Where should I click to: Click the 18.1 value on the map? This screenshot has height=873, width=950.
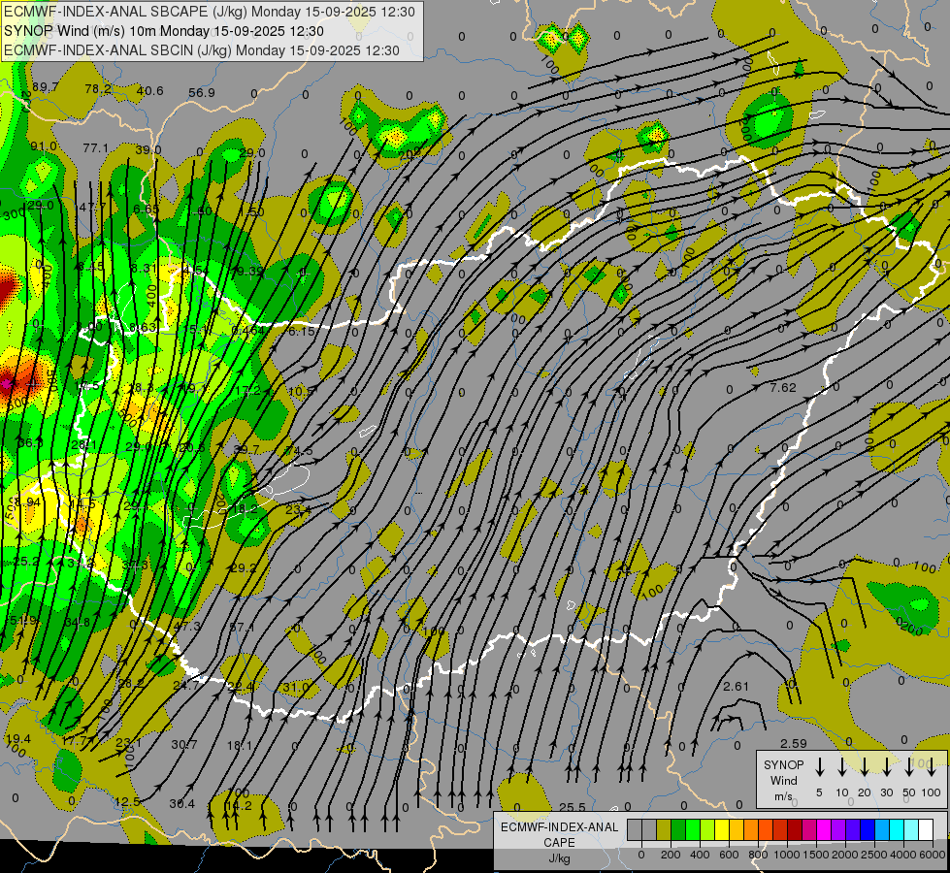click(x=240, y=745)
